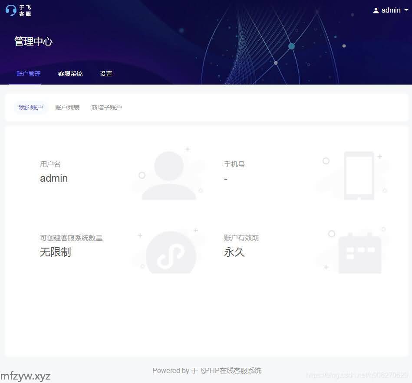
Task: Switch to the 账户管理 tab
Action: coord(29,74)
